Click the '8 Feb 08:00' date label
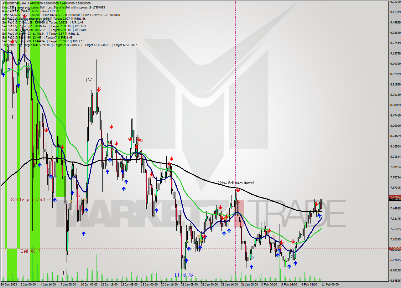Viewport: 401px width, 288px height. click(x=310, y=285)
